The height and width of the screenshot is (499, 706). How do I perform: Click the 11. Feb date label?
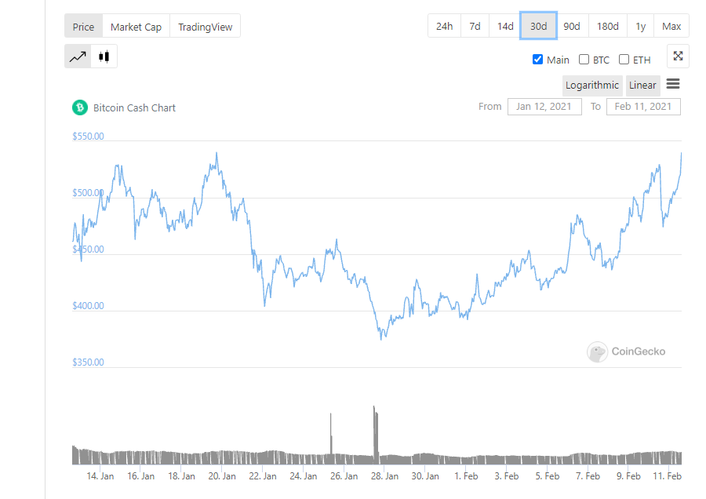[668, 476]
